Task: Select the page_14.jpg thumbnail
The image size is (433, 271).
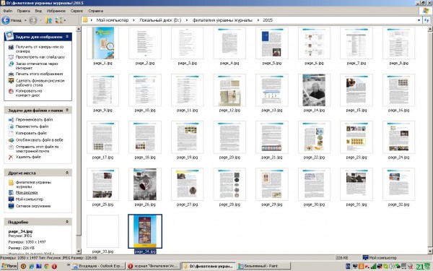Action: 314,90
